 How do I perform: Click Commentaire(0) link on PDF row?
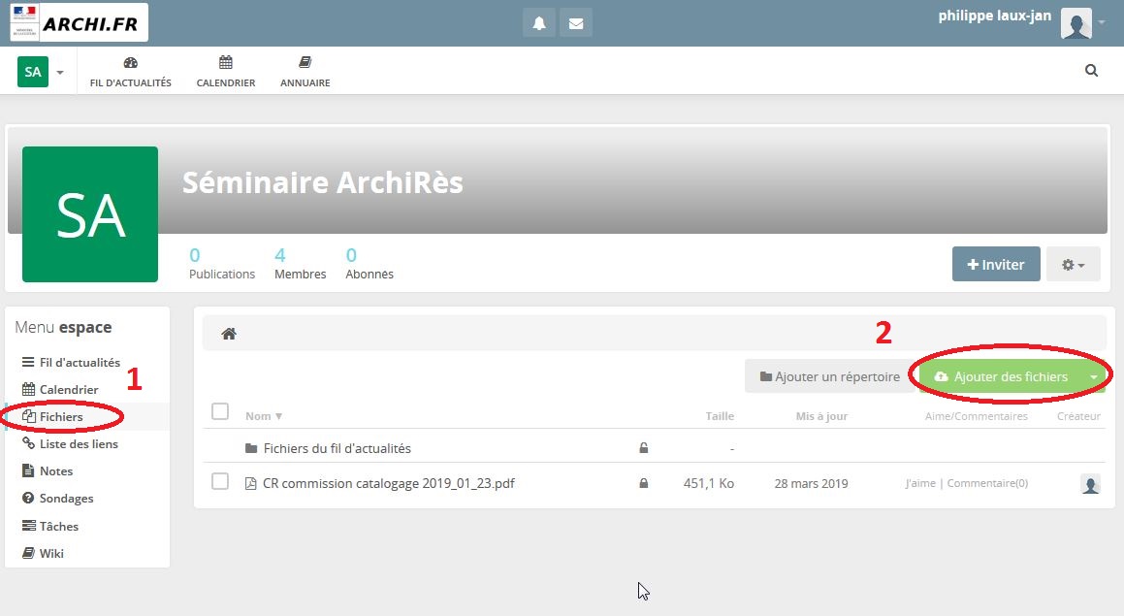tap(987, 483)
